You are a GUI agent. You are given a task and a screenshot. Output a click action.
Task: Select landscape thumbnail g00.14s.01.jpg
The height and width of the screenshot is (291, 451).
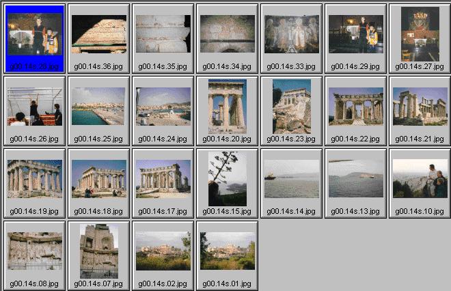tap(227, 251)
